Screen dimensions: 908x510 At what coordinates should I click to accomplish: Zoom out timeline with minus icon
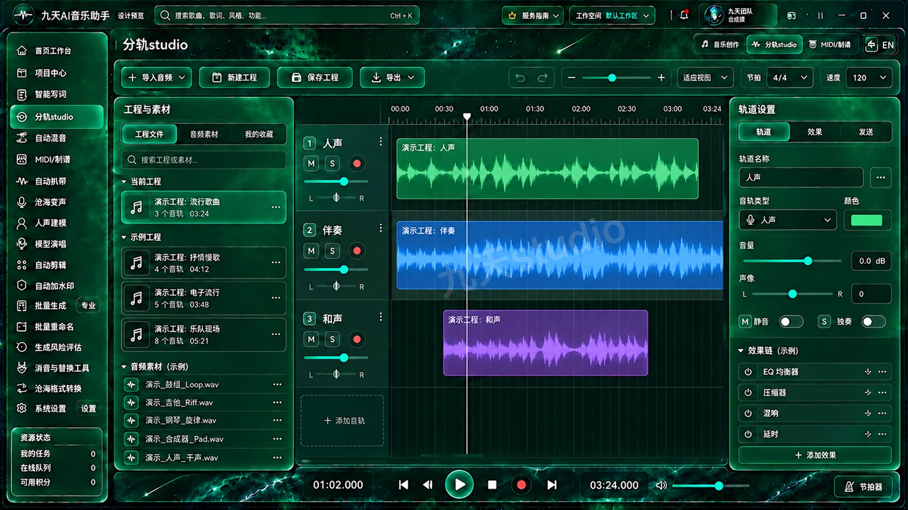click(571, 77)
